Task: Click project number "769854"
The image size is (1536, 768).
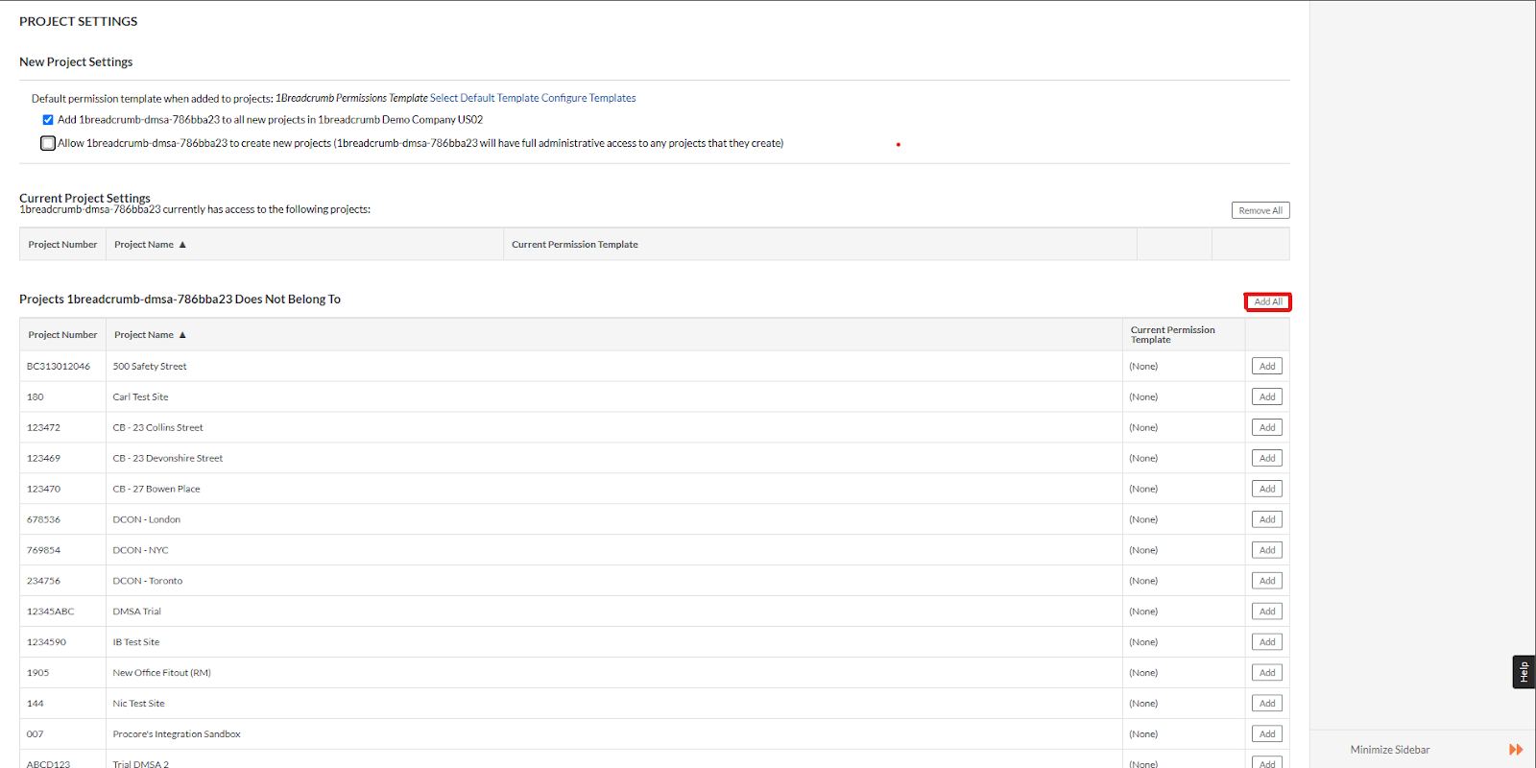Action: click(43, 551)
